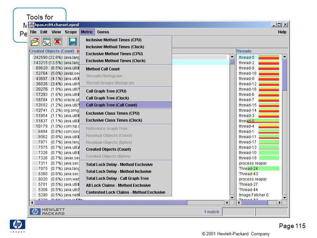The width and height of the screenshot is (317, 238).
Task: Click the Created Objects (Count) panel header
Action: click(x=52, y=51)
